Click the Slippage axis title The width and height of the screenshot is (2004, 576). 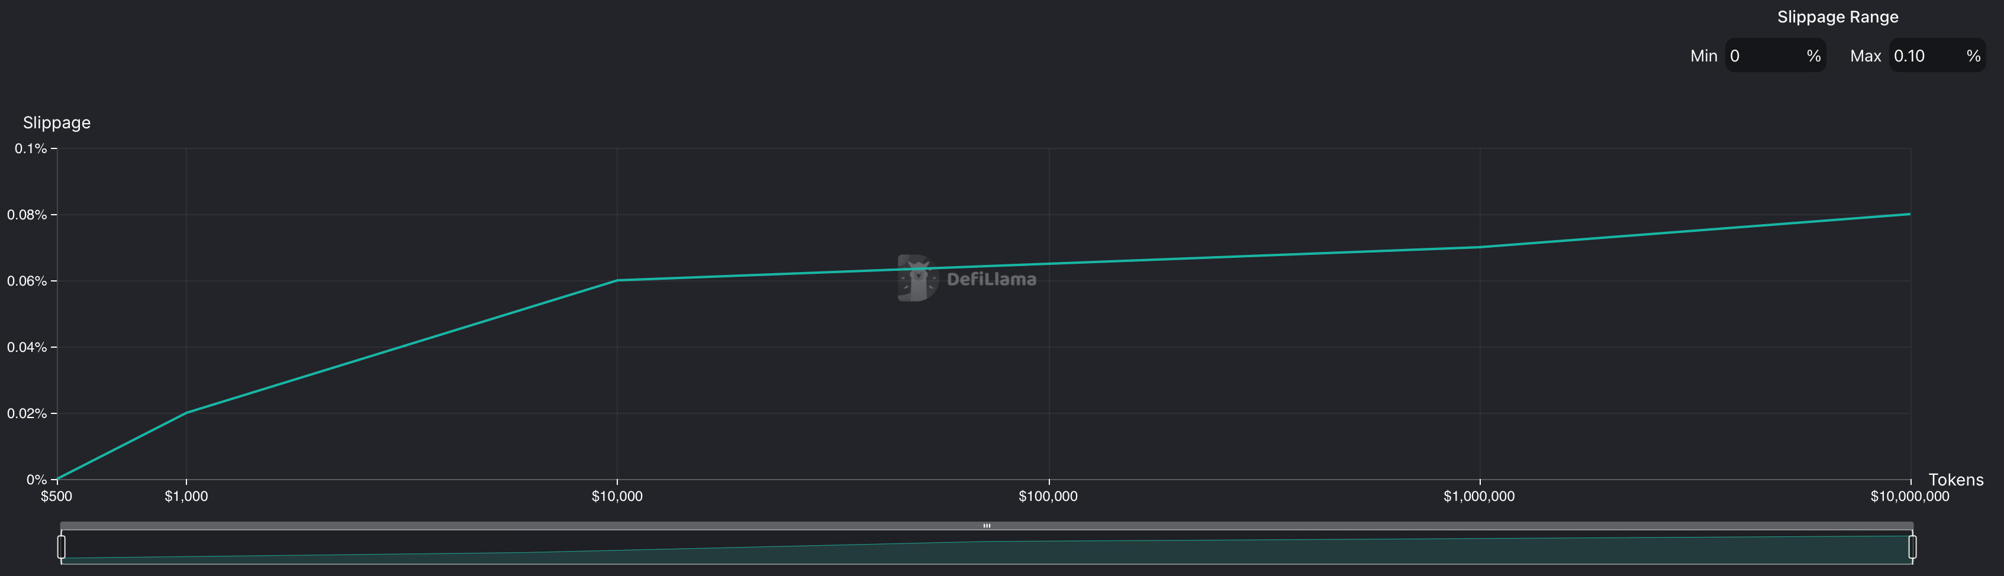[57, 123]
